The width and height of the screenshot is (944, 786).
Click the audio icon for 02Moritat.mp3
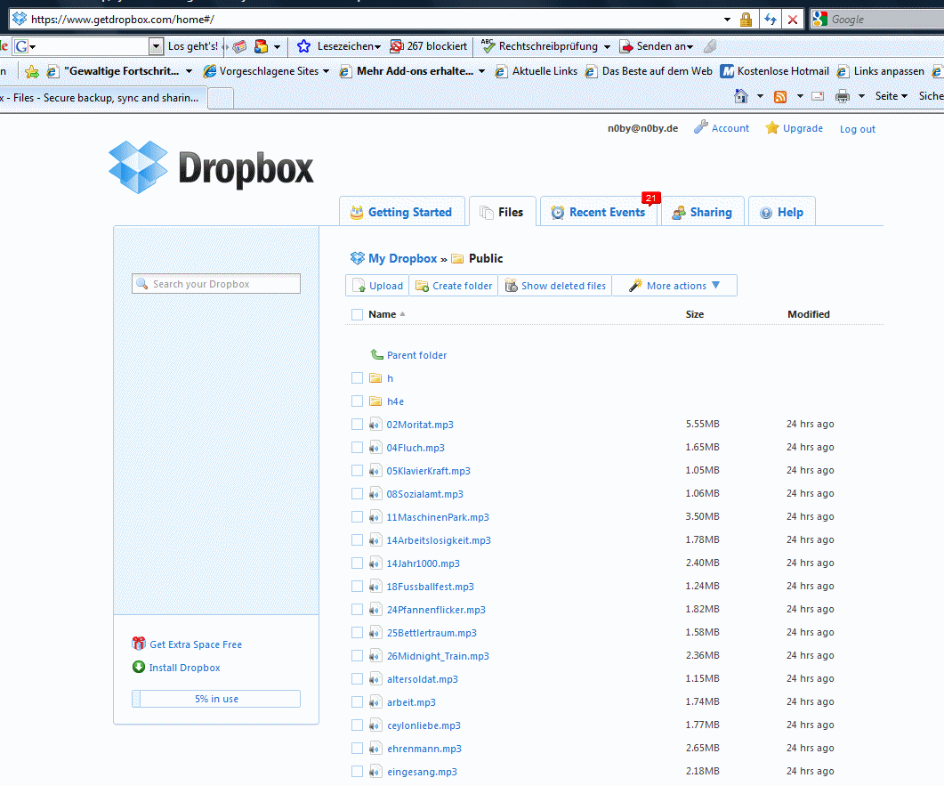[375, 425]
